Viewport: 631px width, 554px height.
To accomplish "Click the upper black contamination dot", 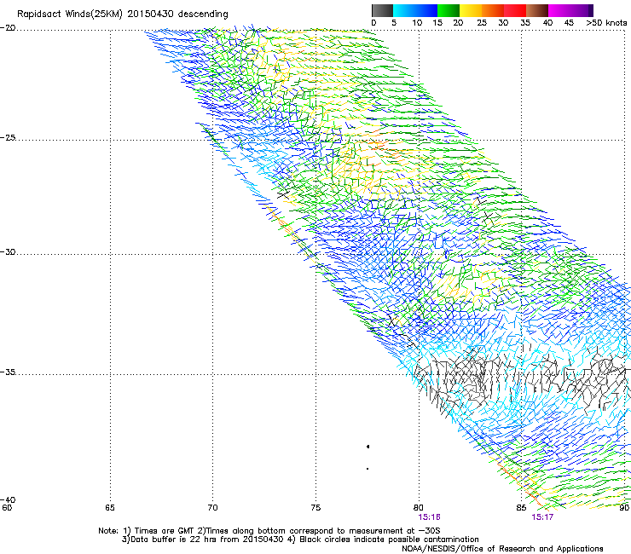I will tap(368, 447).
